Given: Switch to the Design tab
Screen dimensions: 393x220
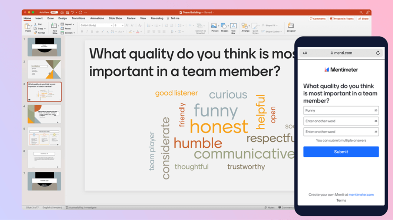Looking at the screenshot, I should [x=62, y=18].
